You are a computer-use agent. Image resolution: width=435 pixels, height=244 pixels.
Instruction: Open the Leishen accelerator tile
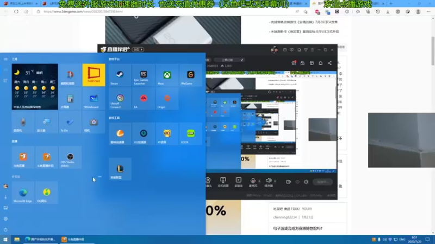point(120,134)
